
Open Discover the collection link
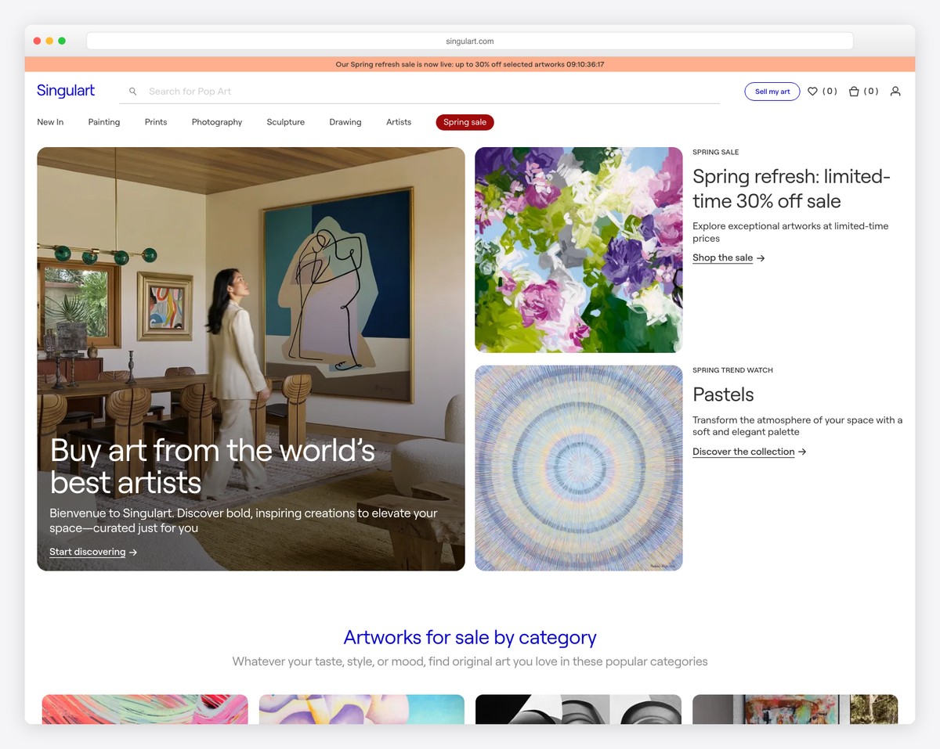point(743,452)
